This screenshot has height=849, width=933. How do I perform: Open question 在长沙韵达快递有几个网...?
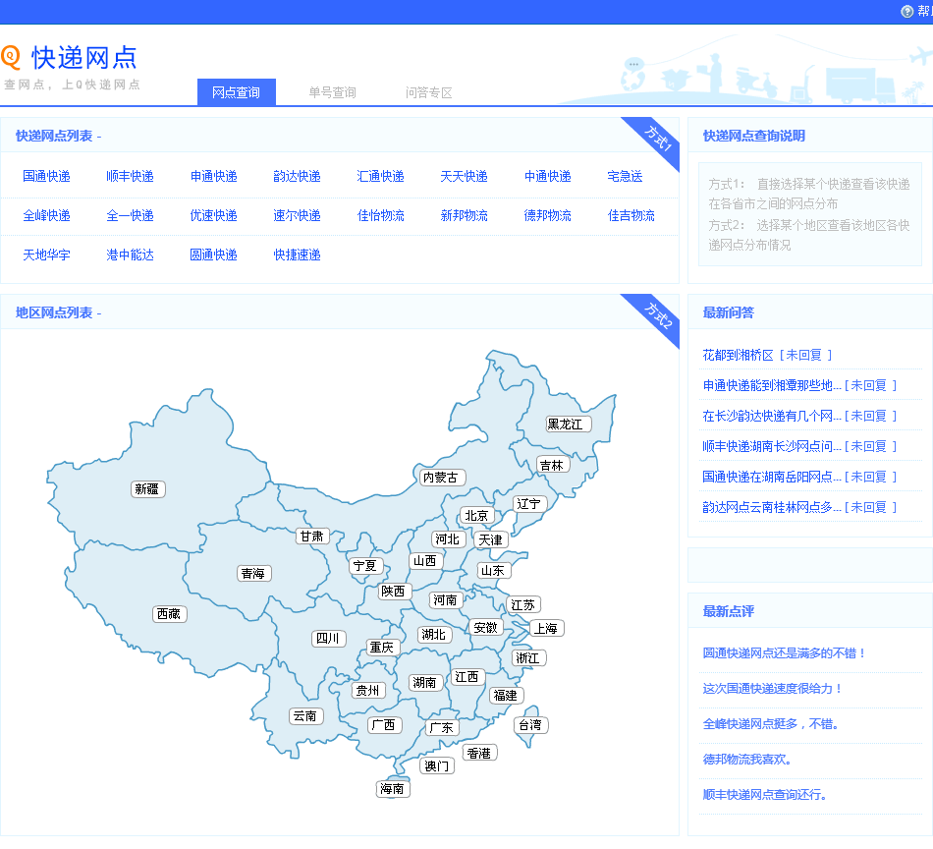click(772, 417)
